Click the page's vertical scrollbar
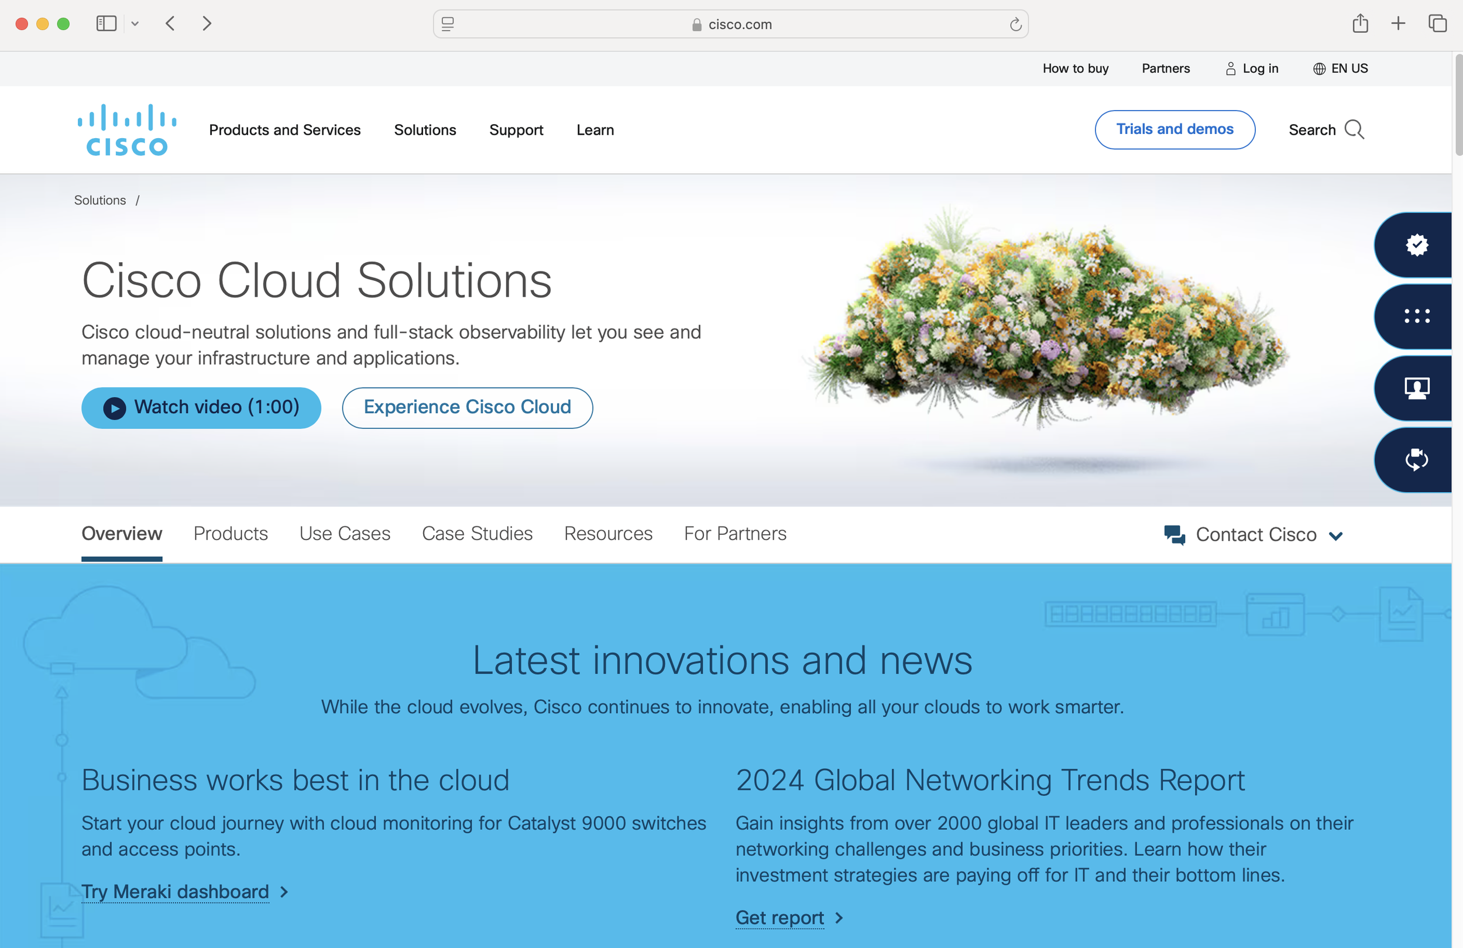Image resolution: width=1463 pixels, height=948 pixels. [x=1458, y=105]
